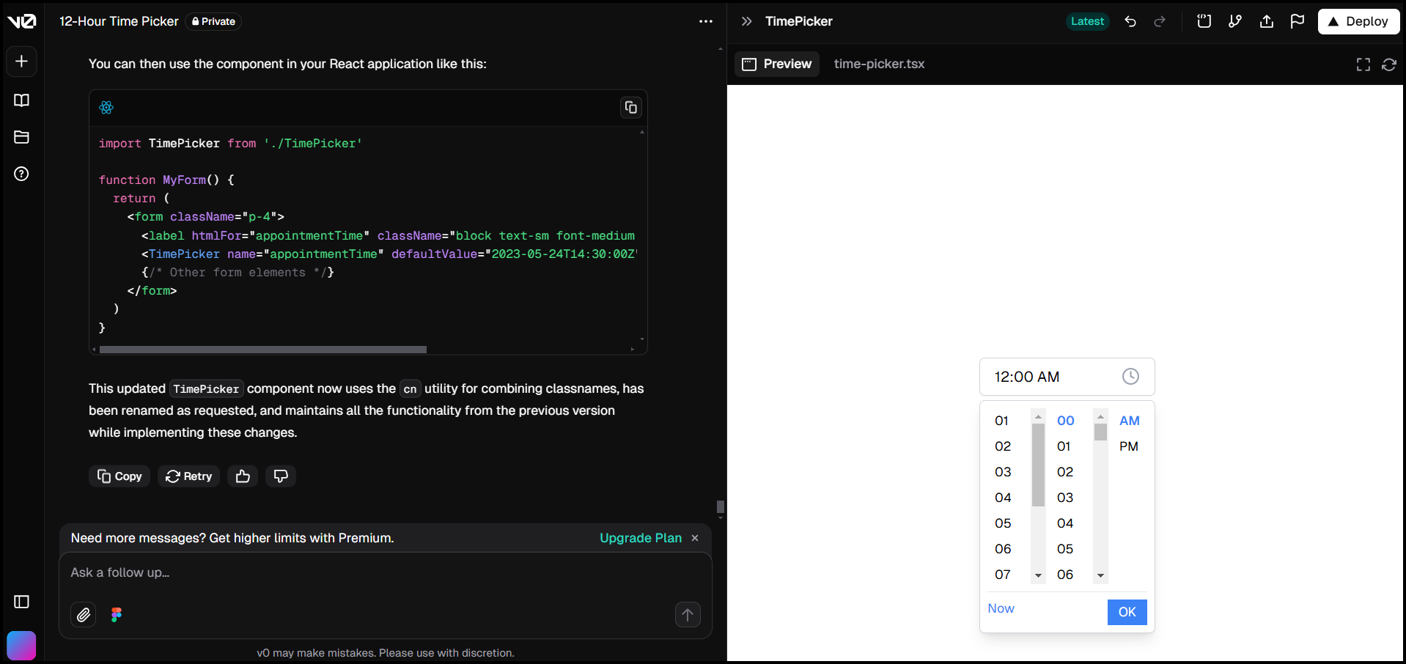The image size is (1406, 664).
Task: Attach a file using paperclip icon
Action: 84,614
